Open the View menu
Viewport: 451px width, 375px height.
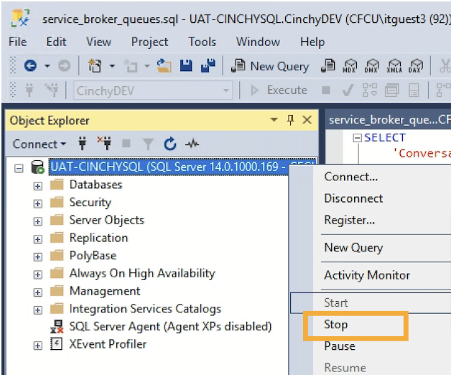(99, 42)
